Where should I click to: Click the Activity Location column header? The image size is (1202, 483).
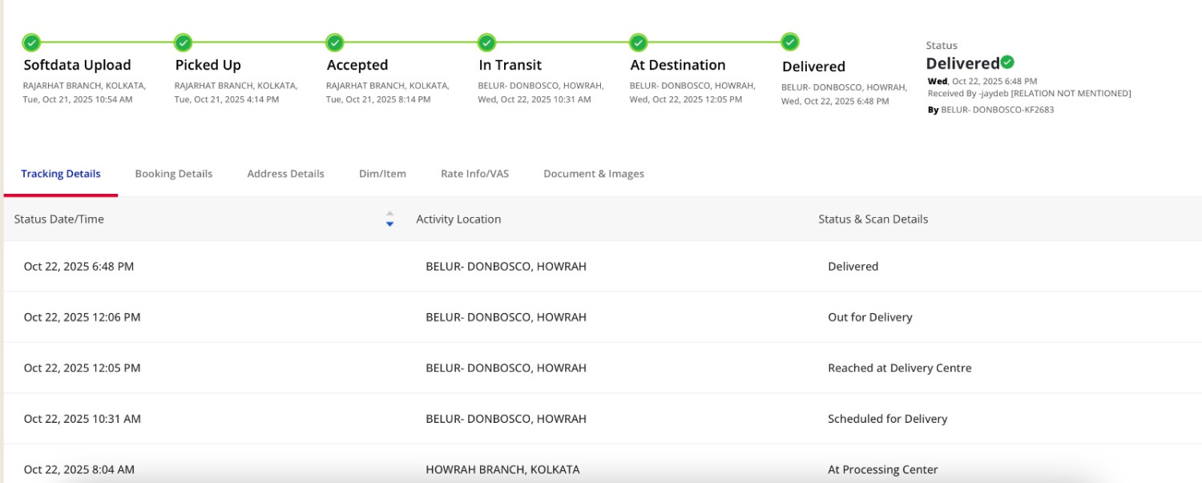coord(458,219)
